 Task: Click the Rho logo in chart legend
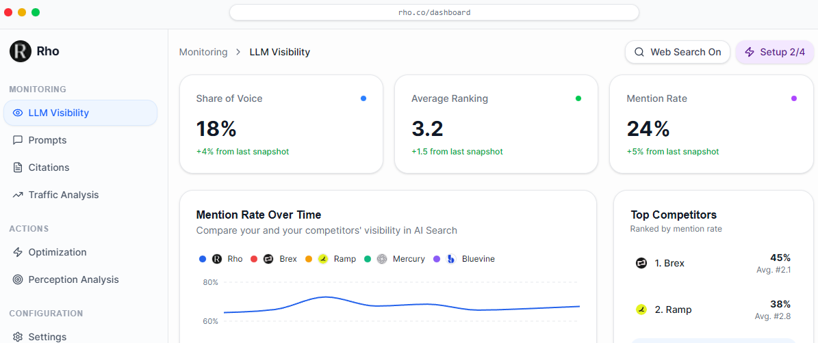click(217, 259)
